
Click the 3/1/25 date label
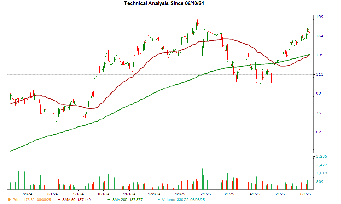click(229, 194)
